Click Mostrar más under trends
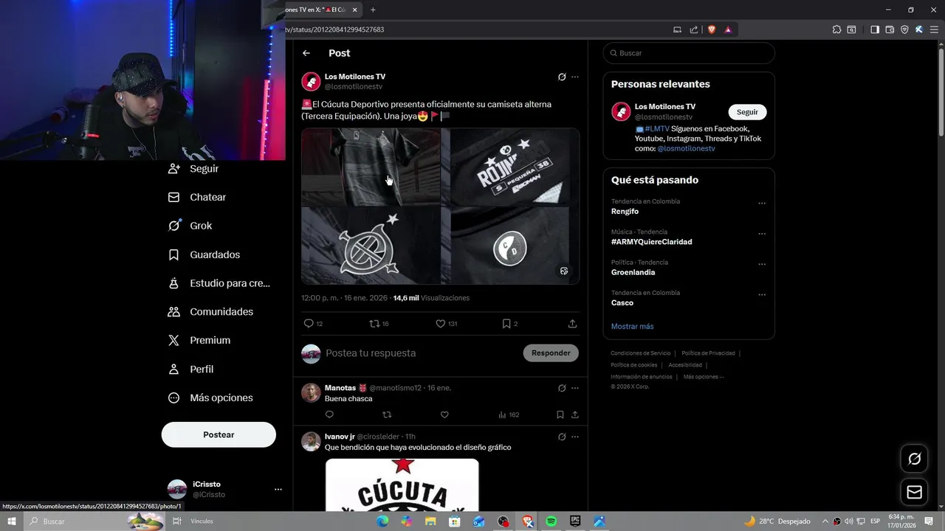The image size is (945, 531). (x=632, y=326)
